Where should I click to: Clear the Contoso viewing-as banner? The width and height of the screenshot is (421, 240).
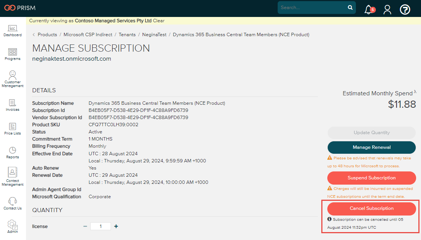(159, 21)
